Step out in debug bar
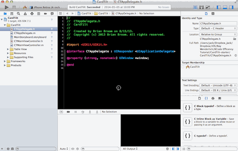Viewport: 238px width, 151px height. click(x=97, y=112)
